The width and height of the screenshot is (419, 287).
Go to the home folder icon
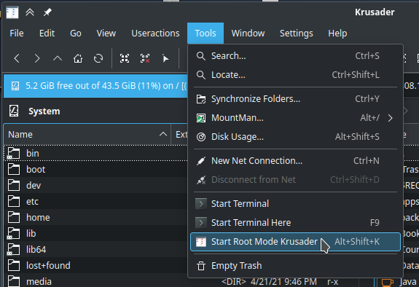(78, 58)
